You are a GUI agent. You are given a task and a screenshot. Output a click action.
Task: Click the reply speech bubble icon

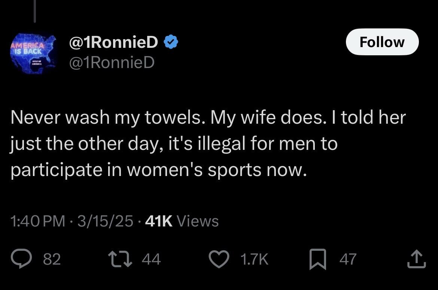coord(21,259)
